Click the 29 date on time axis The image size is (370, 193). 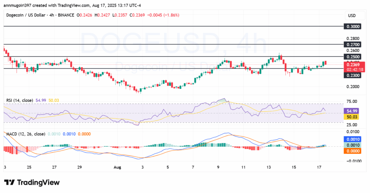79,167
